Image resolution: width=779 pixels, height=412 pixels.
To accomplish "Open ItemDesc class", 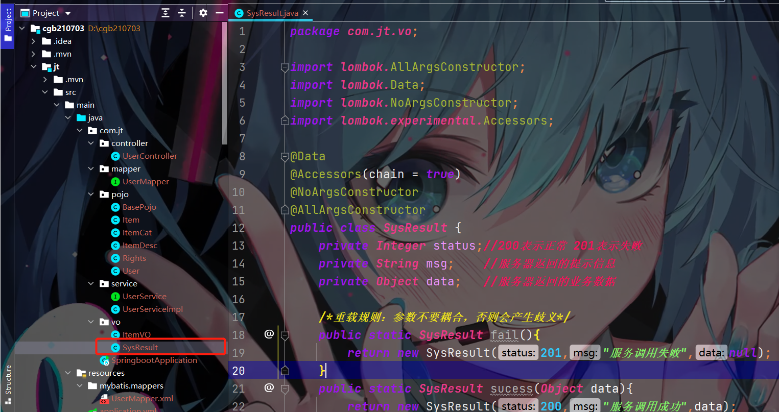I will tap(139, 245).
